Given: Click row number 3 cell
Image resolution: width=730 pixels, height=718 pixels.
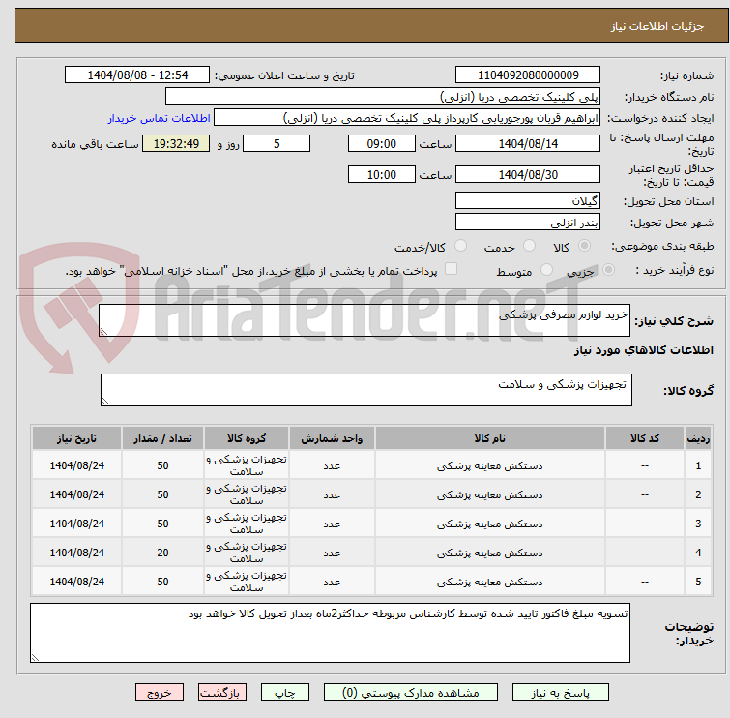Looking at the screenshot, I should (698, 524).
